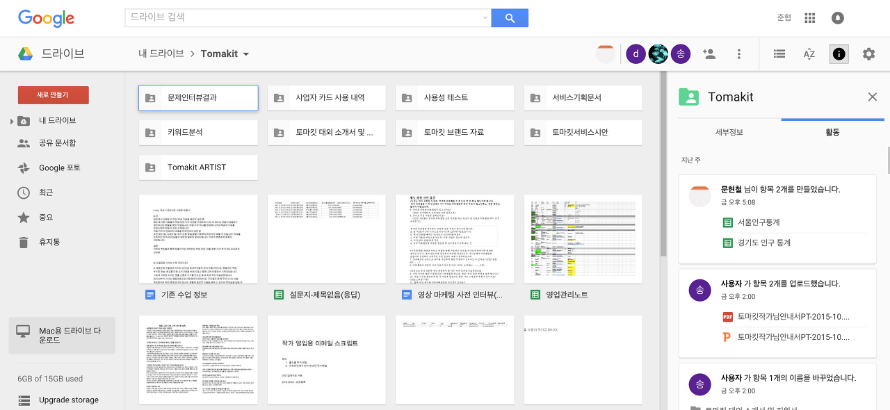
Task: Open the notifications bell icon
Action: point(838,18)
